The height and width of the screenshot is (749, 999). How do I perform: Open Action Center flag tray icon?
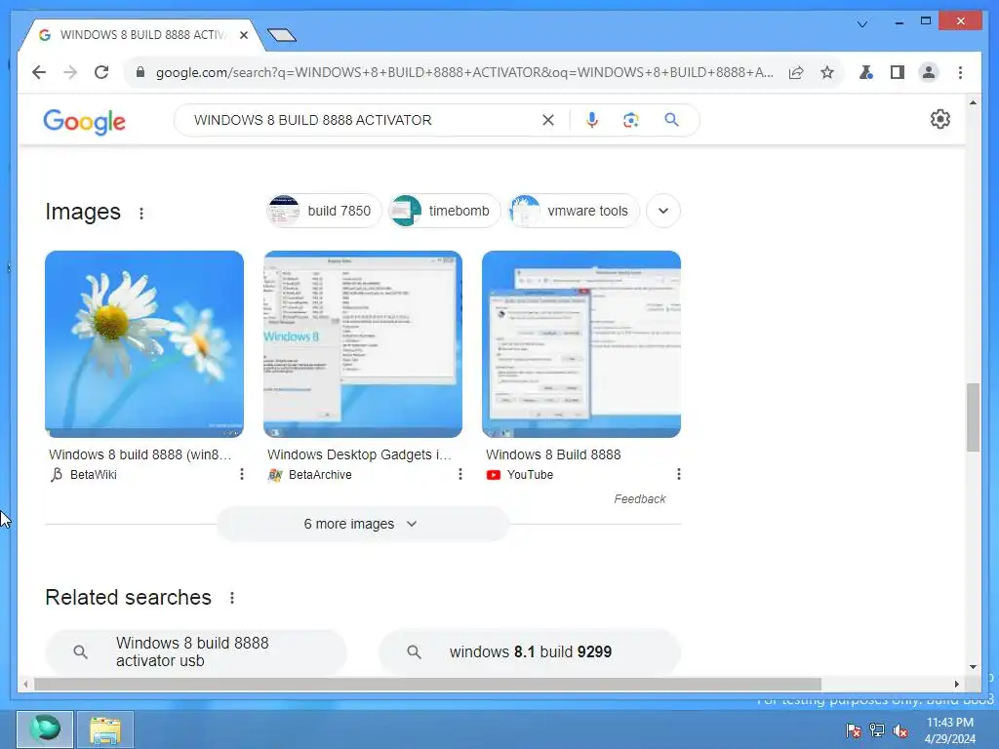click(853, 730)
